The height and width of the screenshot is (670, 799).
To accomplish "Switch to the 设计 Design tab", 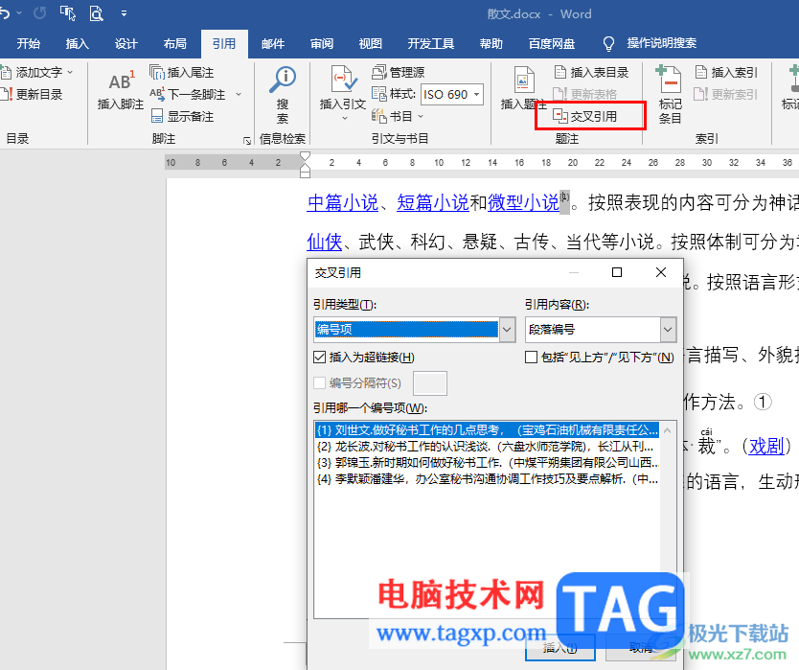I will pyautogui.click(x=126, y=44).
